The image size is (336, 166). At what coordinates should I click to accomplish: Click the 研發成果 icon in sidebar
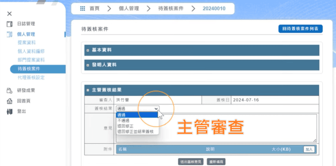[x=10, y=91]
